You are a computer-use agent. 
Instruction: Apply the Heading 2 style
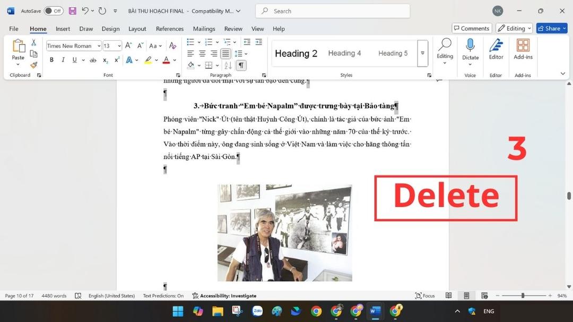(296, 53)
